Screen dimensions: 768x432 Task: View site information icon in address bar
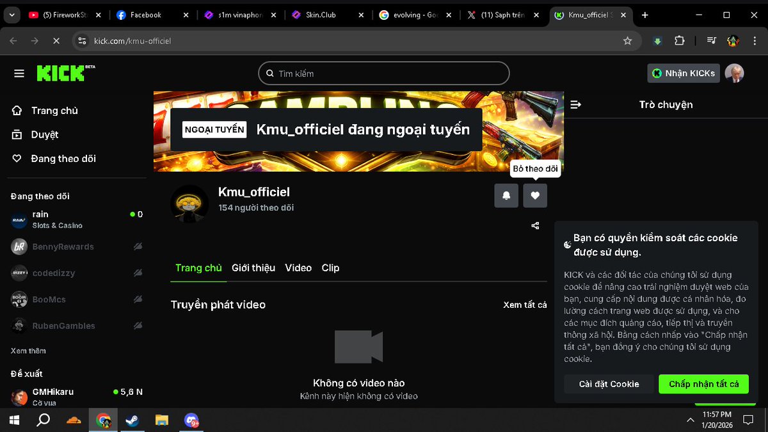[81, 41]
